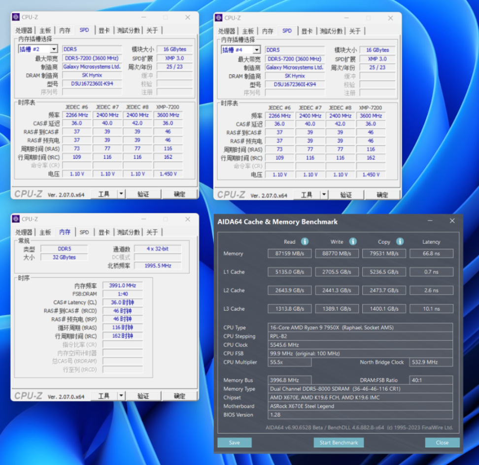Click the XMP-7200 voltage 1.450 V in the slot #4 window
This screenshot has height=465, width=479.
click(371, 175)
